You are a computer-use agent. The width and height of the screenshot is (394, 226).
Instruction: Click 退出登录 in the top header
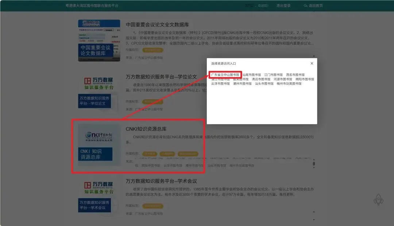point(283,5)
